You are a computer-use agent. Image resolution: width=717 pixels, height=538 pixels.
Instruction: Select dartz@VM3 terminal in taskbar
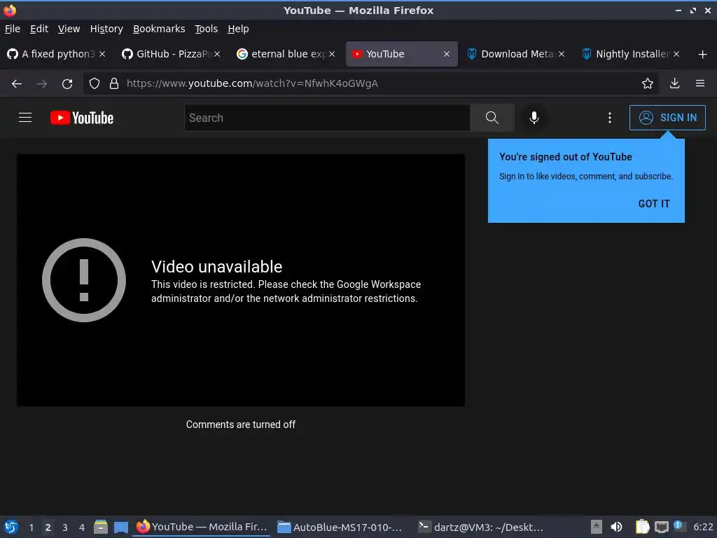481,527
